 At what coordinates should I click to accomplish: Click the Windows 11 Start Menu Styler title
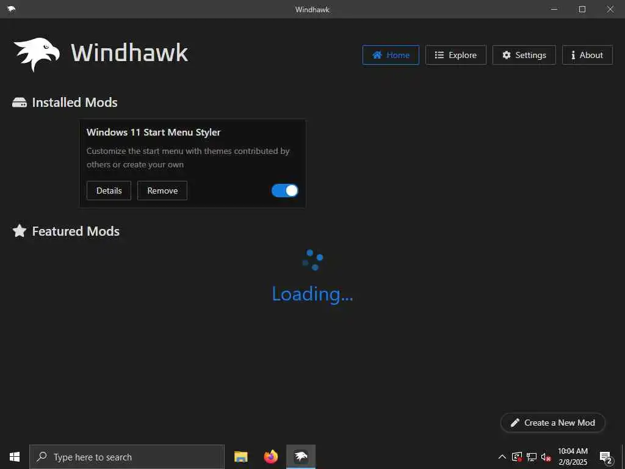[x=153, y=133]
